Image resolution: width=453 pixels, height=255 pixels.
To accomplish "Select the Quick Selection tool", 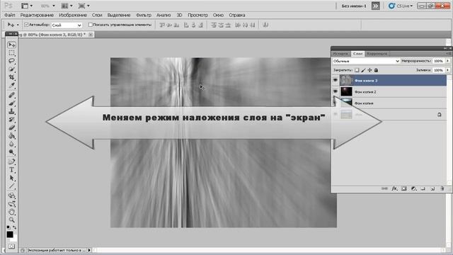I will tap(11, 69).
